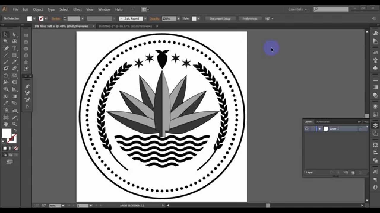The height and width of the screenshot is (213, 380).
Task: Switch to the Artboards panel tab
Action: (323, 122)
